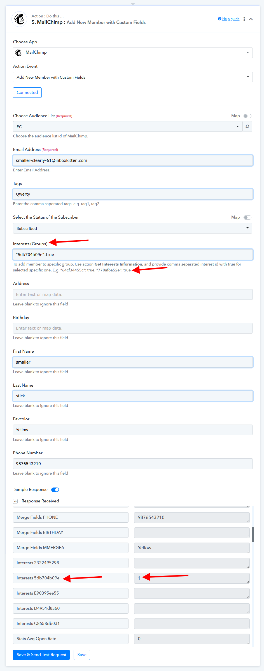Click the Favcolor field containing Yellow
264x671 pixels.
point(133,430)
